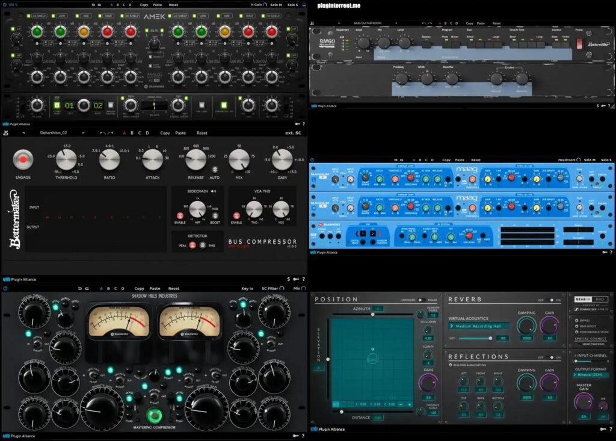Viewport: 616px width, 441px height.
Task: Open the Output Format Binaural dropdown
Action: click(591, 375)
